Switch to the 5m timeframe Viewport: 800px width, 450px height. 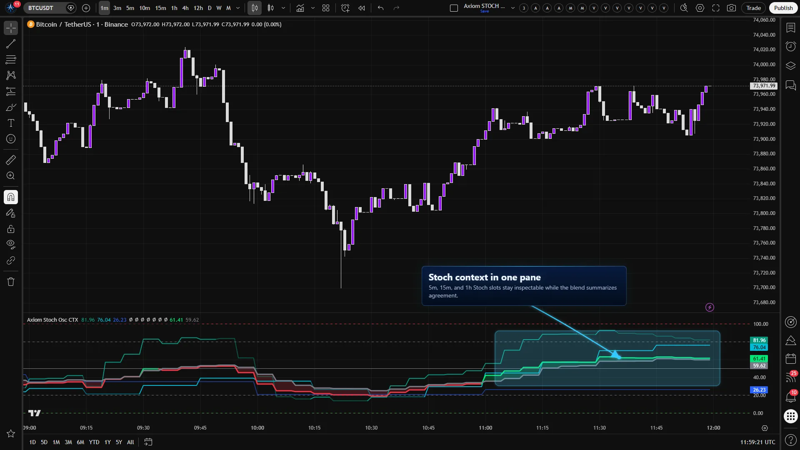(x=130, y=8)
